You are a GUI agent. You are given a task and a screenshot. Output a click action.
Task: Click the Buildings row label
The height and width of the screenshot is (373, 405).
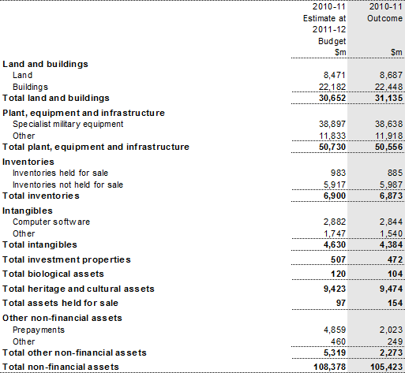pyautogui.click(x=30, y=87)
